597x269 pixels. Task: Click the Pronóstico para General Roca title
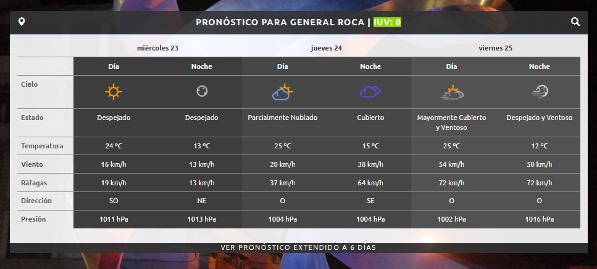click(x=280, y=22)
